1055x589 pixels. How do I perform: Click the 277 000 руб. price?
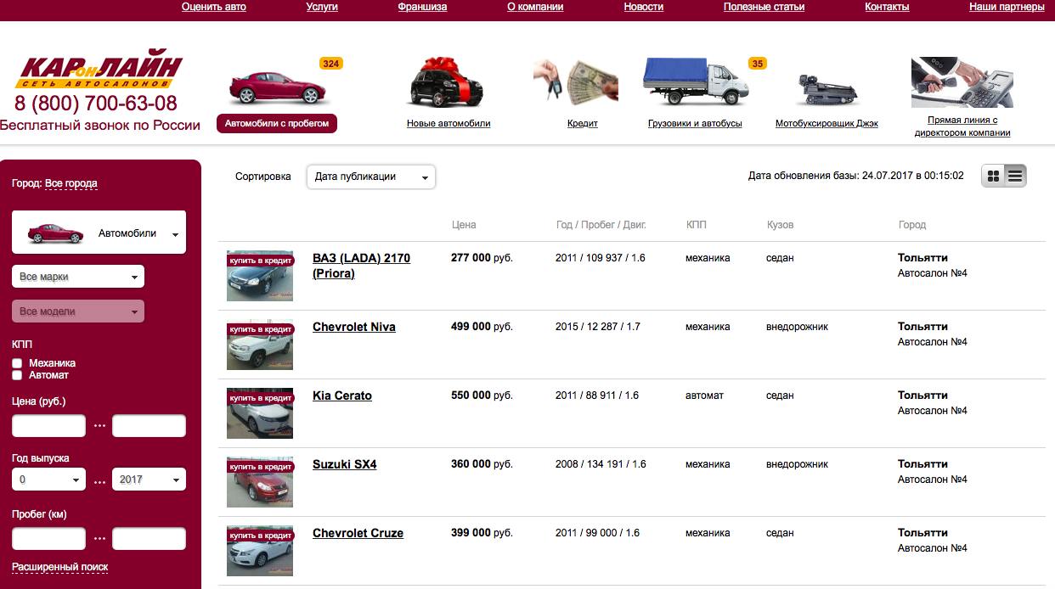click(482, 257)
